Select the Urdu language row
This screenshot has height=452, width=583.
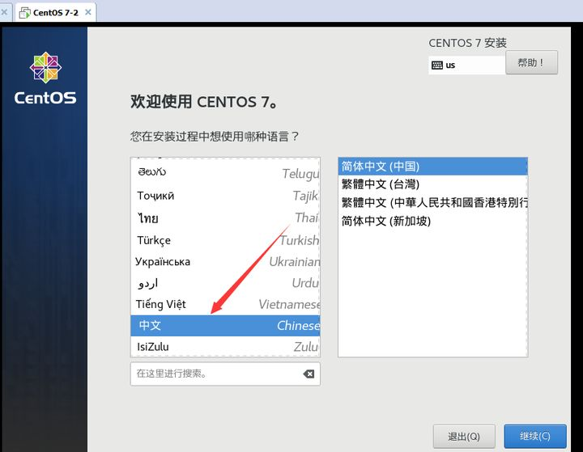(x=225, y=283)
